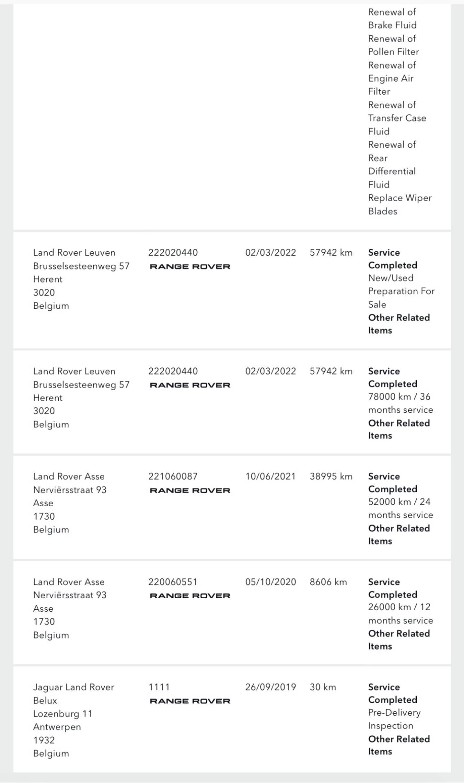
Task: Open Other Related Items for 26000 km service
Action: [x=398, y=639]
